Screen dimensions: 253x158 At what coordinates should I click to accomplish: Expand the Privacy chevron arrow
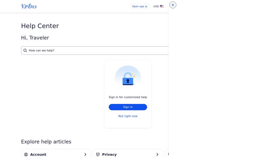pos(157,154)
